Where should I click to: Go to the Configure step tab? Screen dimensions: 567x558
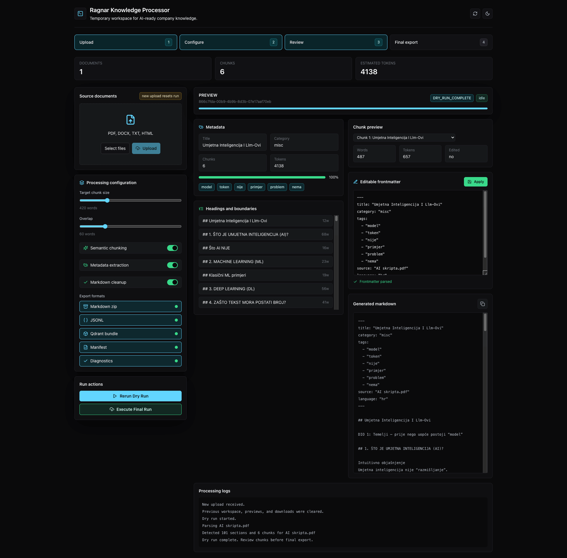click(231, 42)
